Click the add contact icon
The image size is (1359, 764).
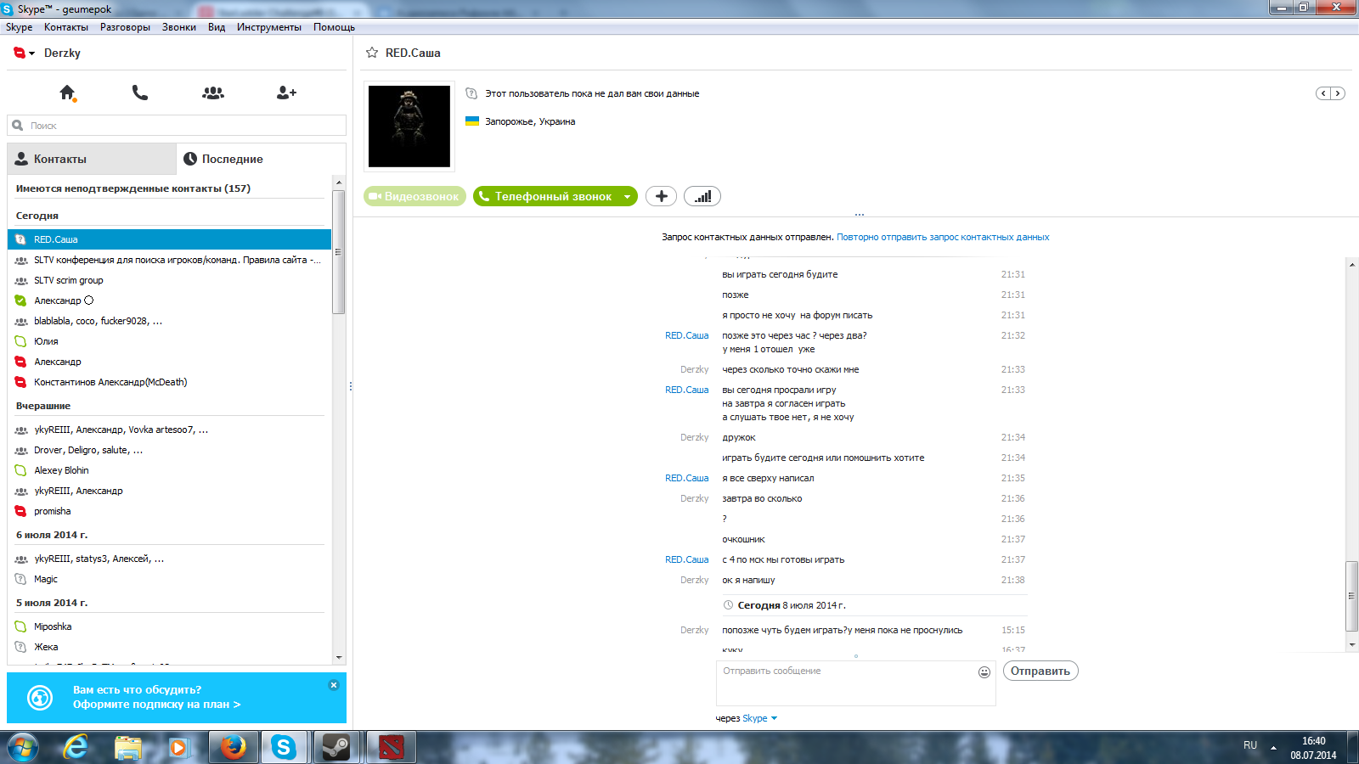(286, 93)
